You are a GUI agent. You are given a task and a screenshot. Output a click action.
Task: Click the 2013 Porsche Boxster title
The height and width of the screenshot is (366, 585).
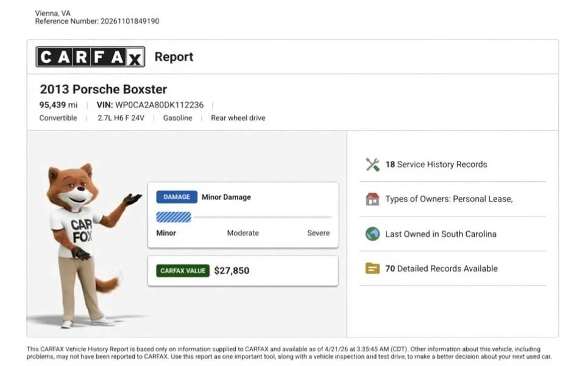(104, 89)
